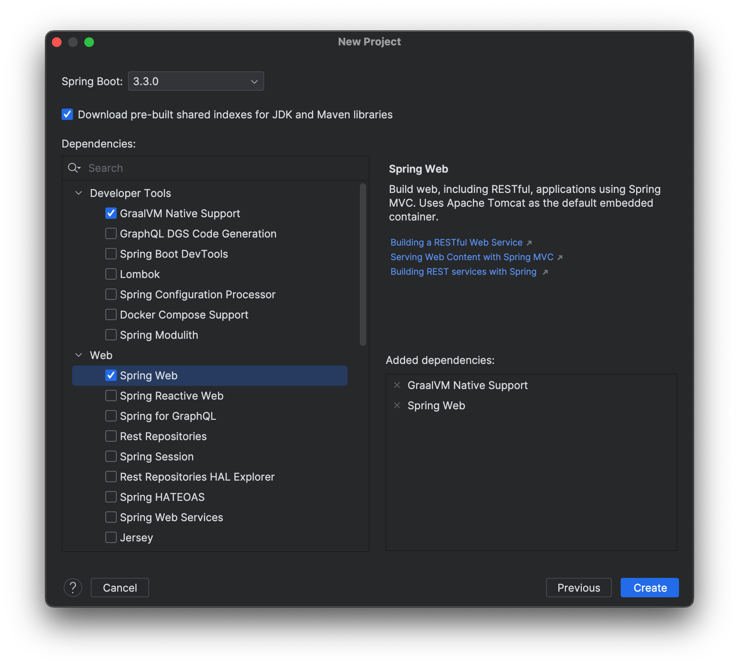Uncheck the Spring Web checkbox
739x667 pixels.
111,375
